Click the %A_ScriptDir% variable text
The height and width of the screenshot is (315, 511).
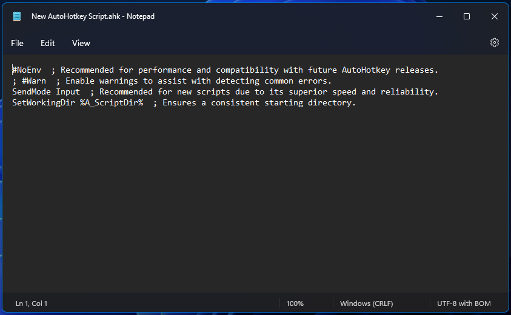click(x=112, y=103)
